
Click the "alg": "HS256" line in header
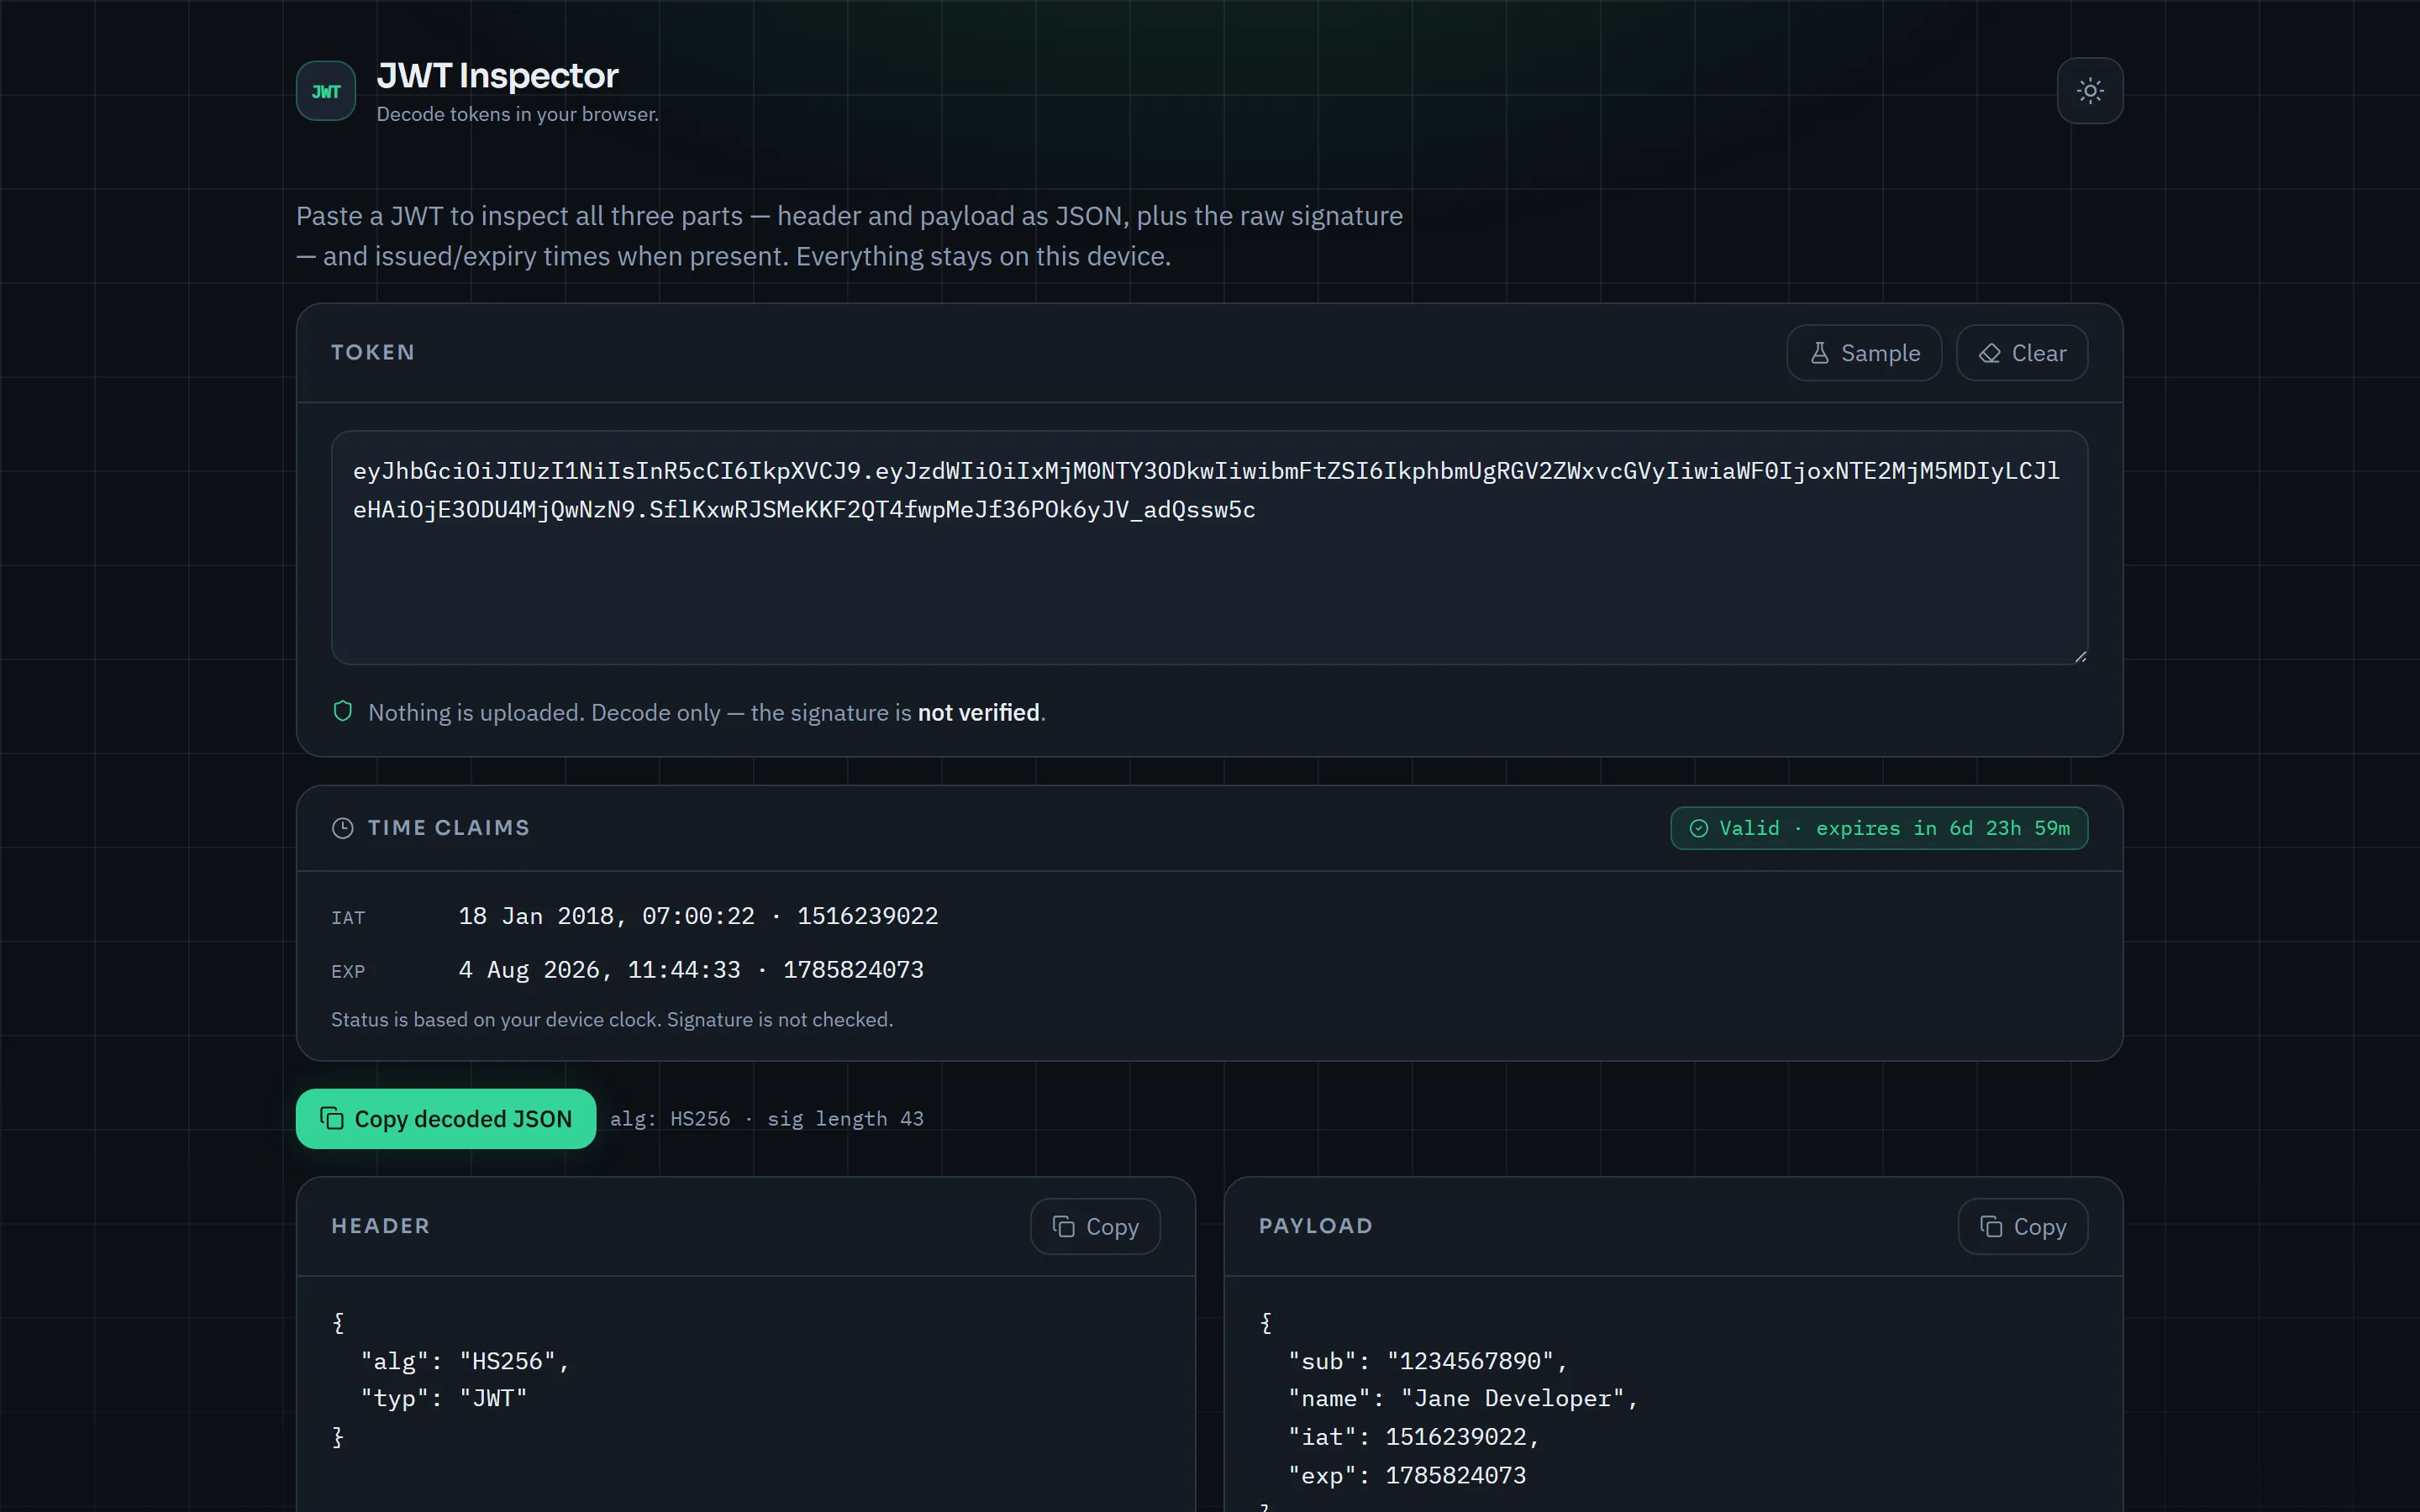click(465, 1361)
